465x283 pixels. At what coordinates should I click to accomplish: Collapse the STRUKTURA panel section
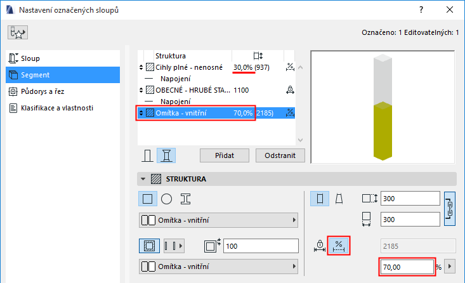[x=143, y=179]
